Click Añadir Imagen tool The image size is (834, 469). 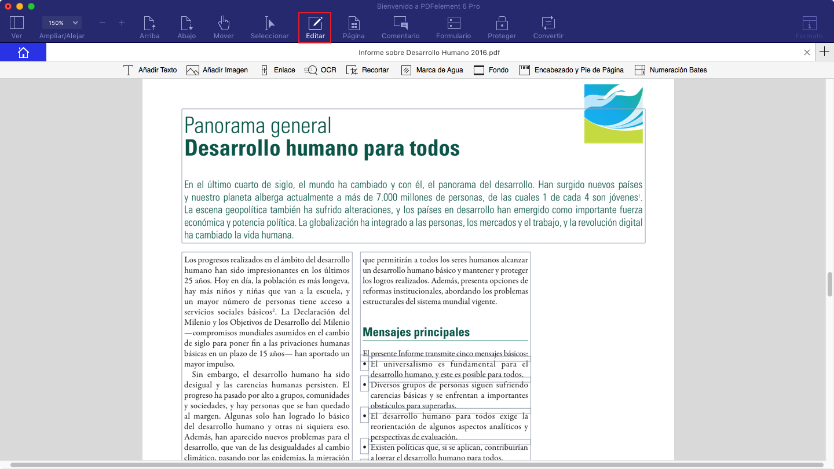pos(217,70)
